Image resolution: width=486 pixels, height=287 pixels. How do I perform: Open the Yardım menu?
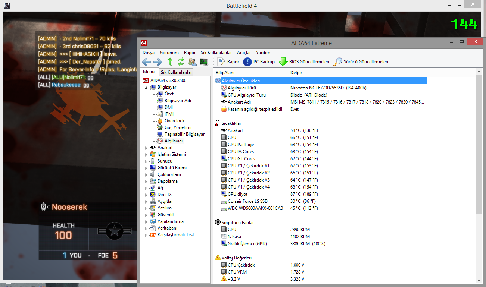pyautogui.click(x=263, y=53)
